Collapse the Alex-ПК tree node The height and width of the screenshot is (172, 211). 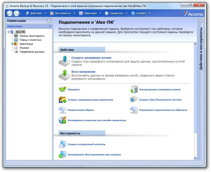pos(9,32)
